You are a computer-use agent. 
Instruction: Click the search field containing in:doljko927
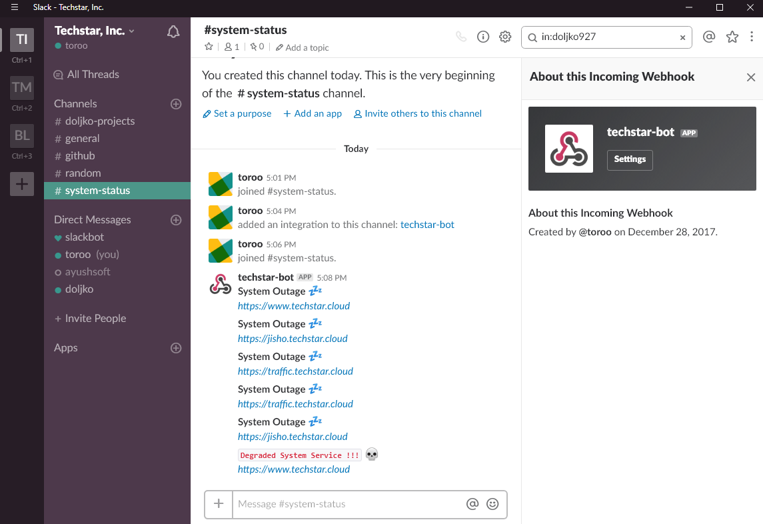606,37
